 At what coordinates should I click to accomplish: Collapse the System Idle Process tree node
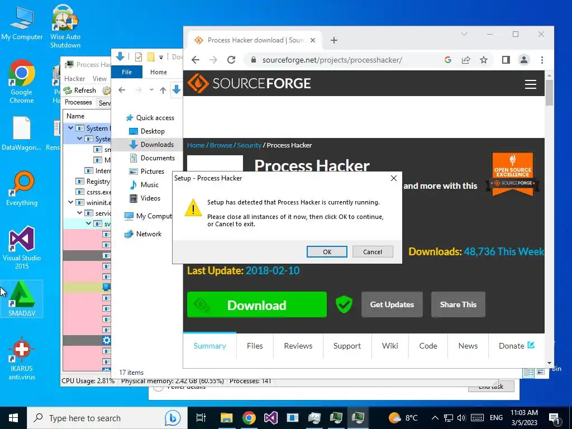pos(71,128)
